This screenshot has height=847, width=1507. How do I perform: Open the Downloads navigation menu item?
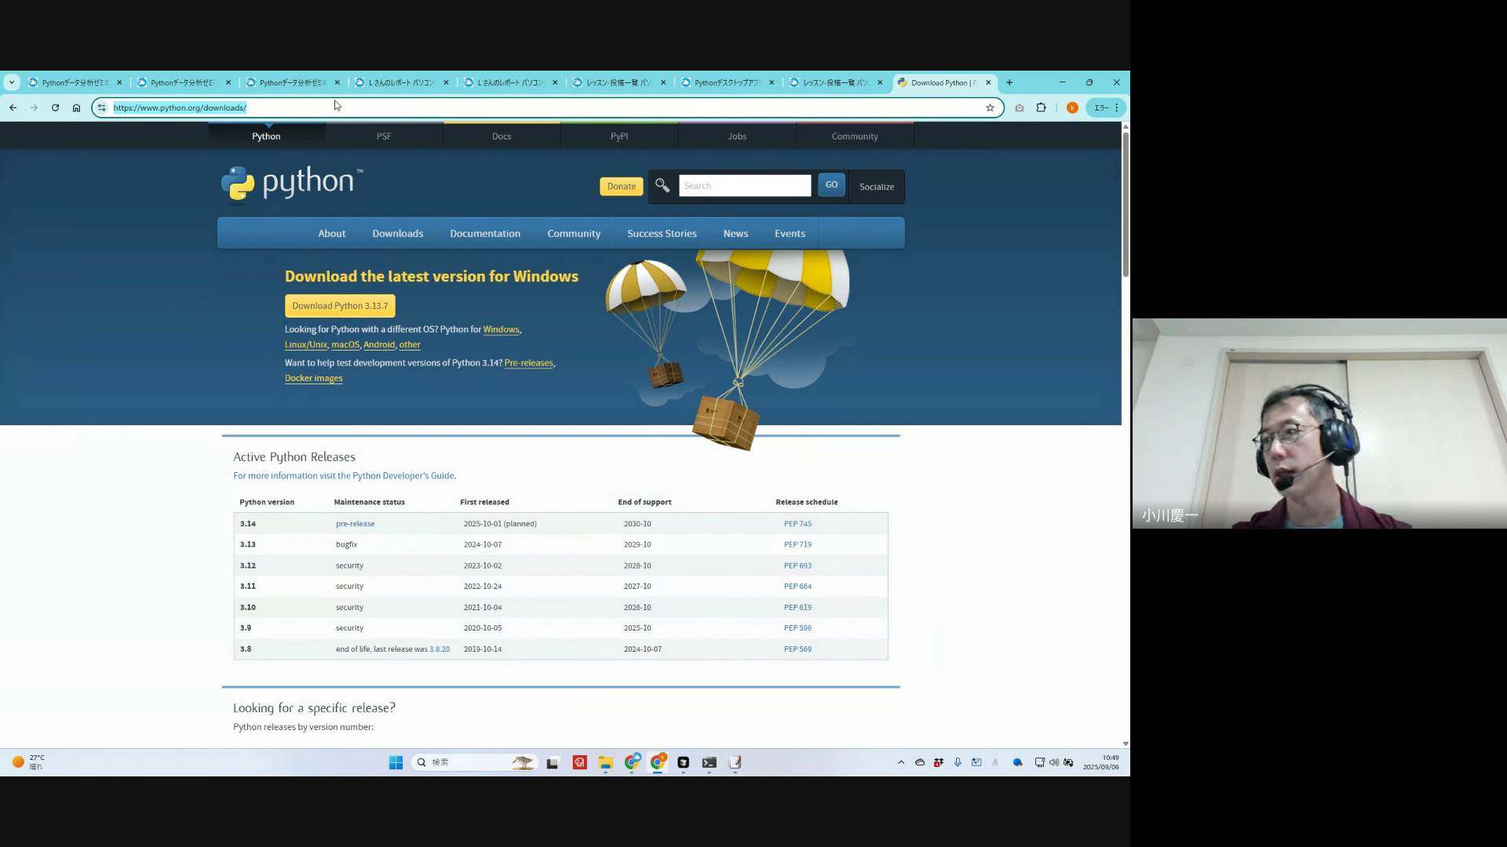397,234
